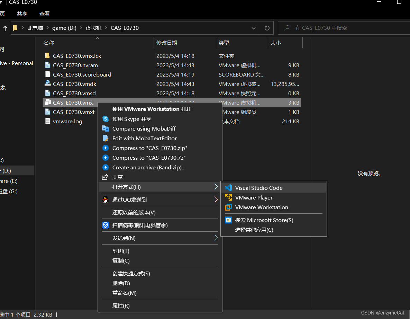Click the VMware Workstation icon in submenu
Viewport: 410px width, 319px height.
[x=228, y=207]
